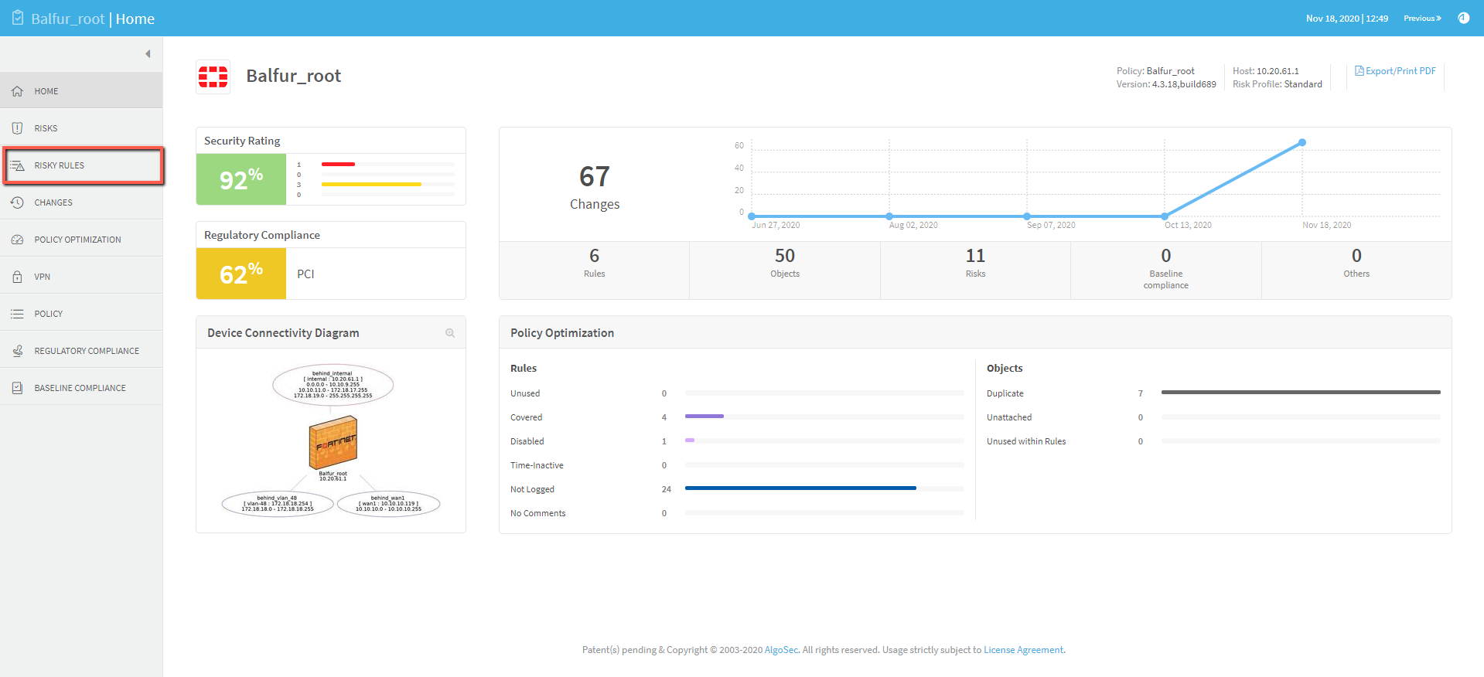Follow the AlgoSec footer link
This screenshot has width=1484, height=677.
781,650
